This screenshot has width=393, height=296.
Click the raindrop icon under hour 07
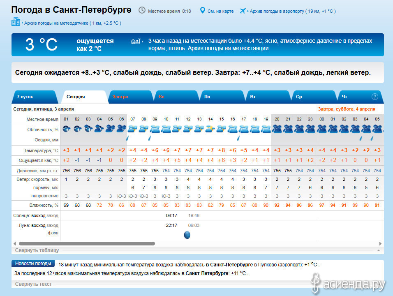click(x=128, y=139)
